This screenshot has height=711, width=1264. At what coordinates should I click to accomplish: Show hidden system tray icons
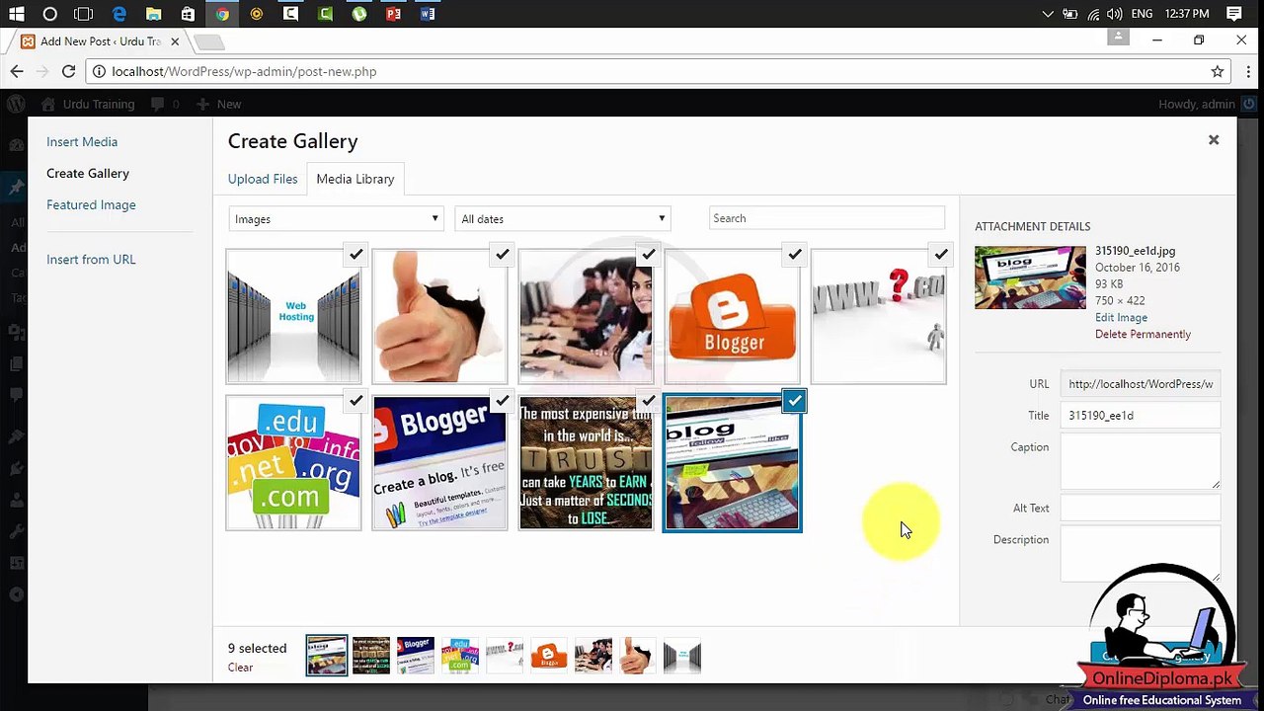coord(1048,14)
